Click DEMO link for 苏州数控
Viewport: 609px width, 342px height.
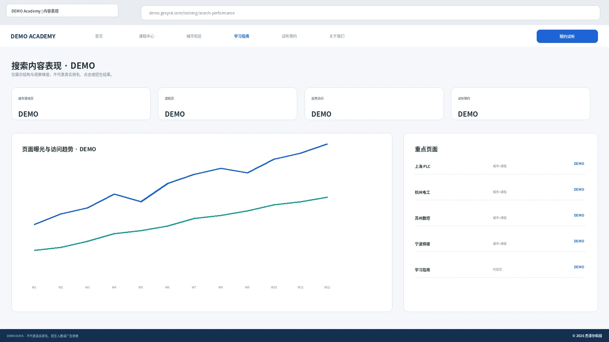[x=579, y=215]
